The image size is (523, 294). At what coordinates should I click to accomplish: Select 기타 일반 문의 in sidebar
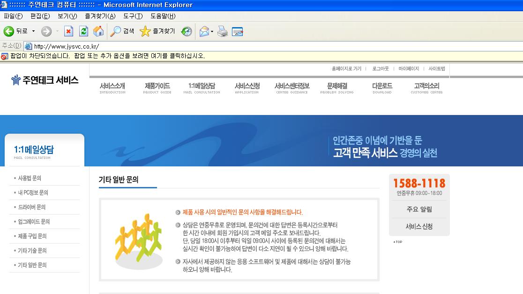pos(32,265)
